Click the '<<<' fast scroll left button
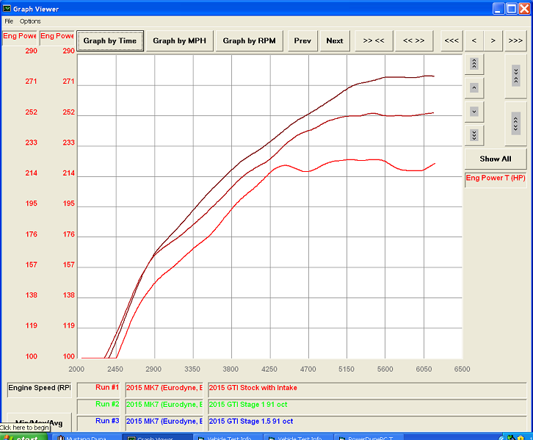533x440 pixels. coord(452,41)
